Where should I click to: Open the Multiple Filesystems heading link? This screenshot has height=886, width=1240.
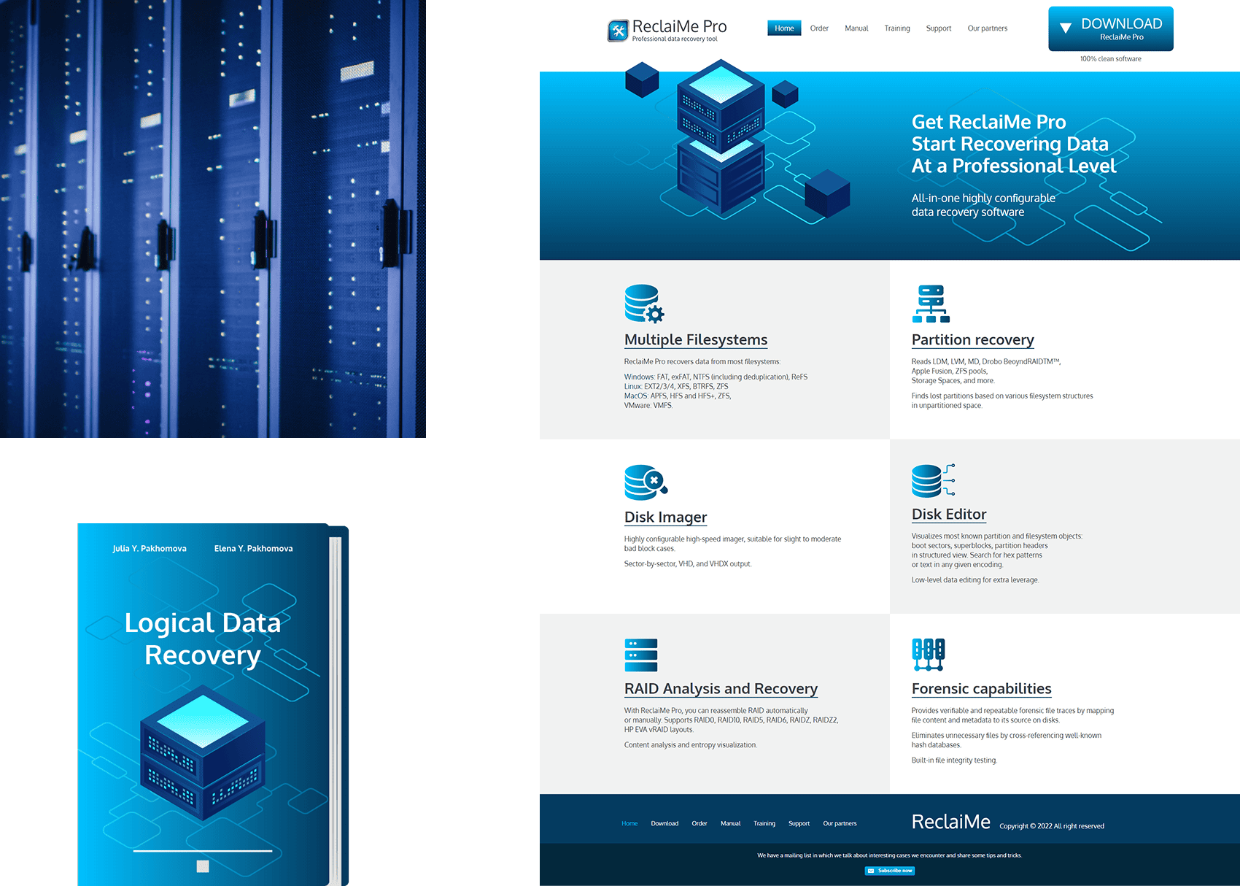coord(695,340)
